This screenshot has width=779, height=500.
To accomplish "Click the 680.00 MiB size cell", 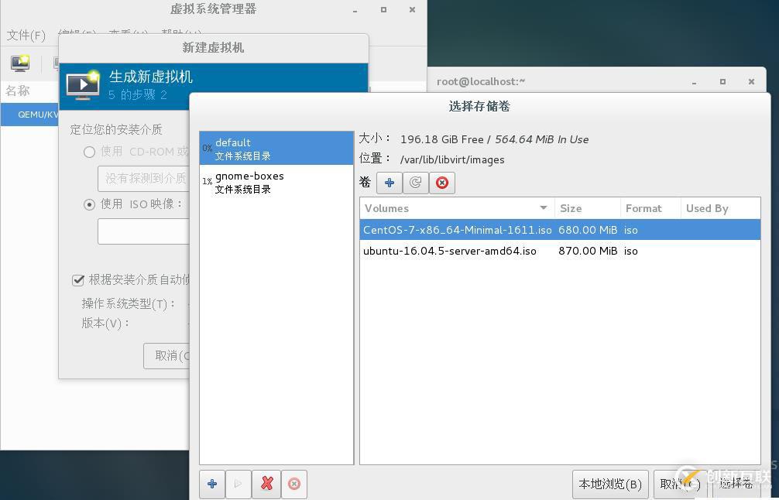I will click(588, 230).
